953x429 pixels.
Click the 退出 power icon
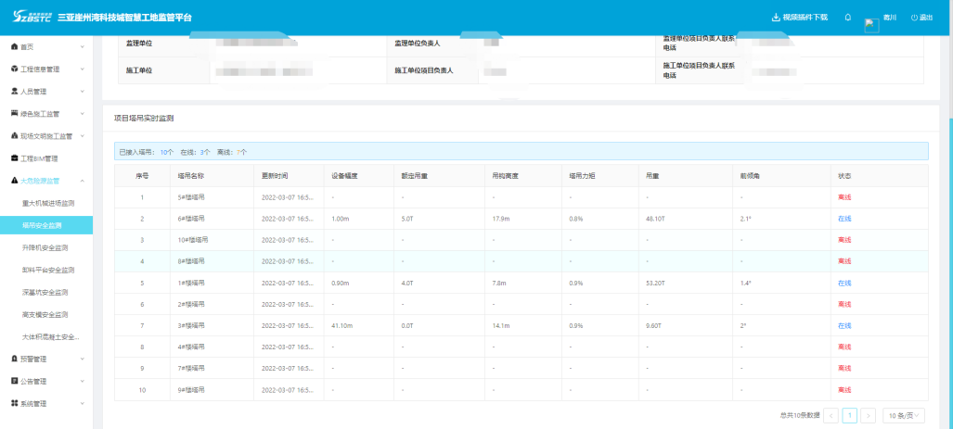(913, 18)
